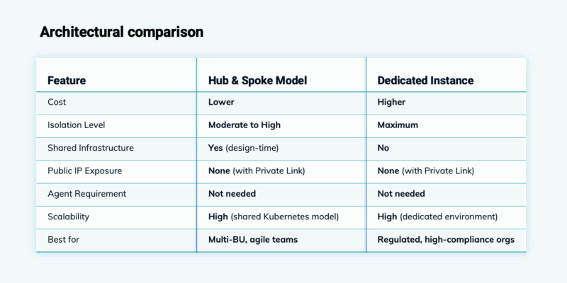Click "Not needed" in Hub & Spoke column

232,193
